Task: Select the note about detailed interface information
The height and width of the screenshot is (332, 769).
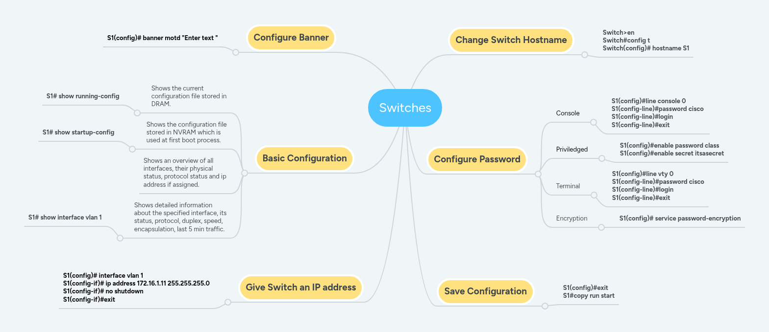Action: (x=181, y=217)
